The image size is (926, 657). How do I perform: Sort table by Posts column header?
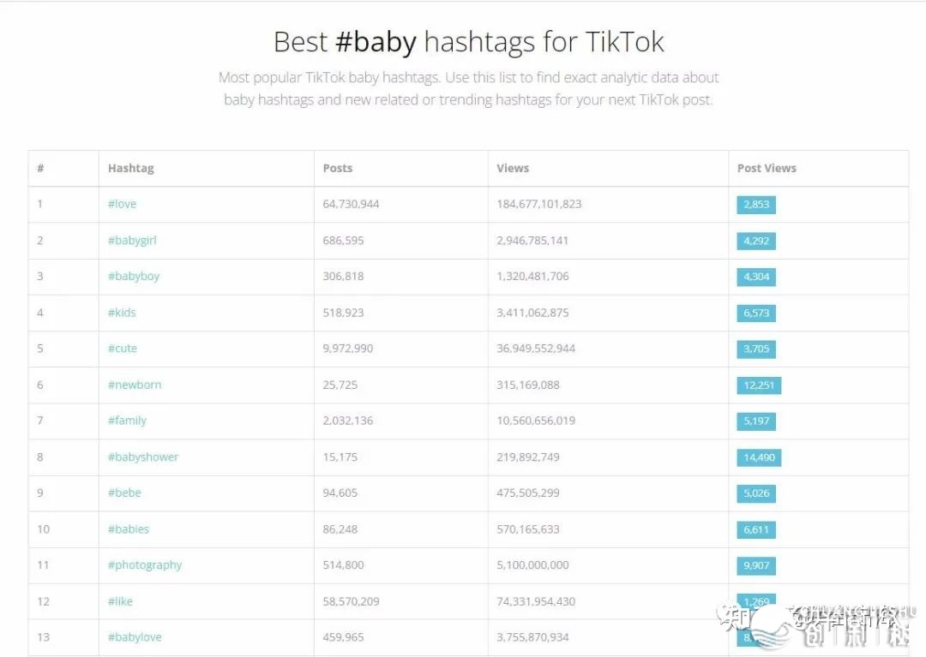coord(338,168)
